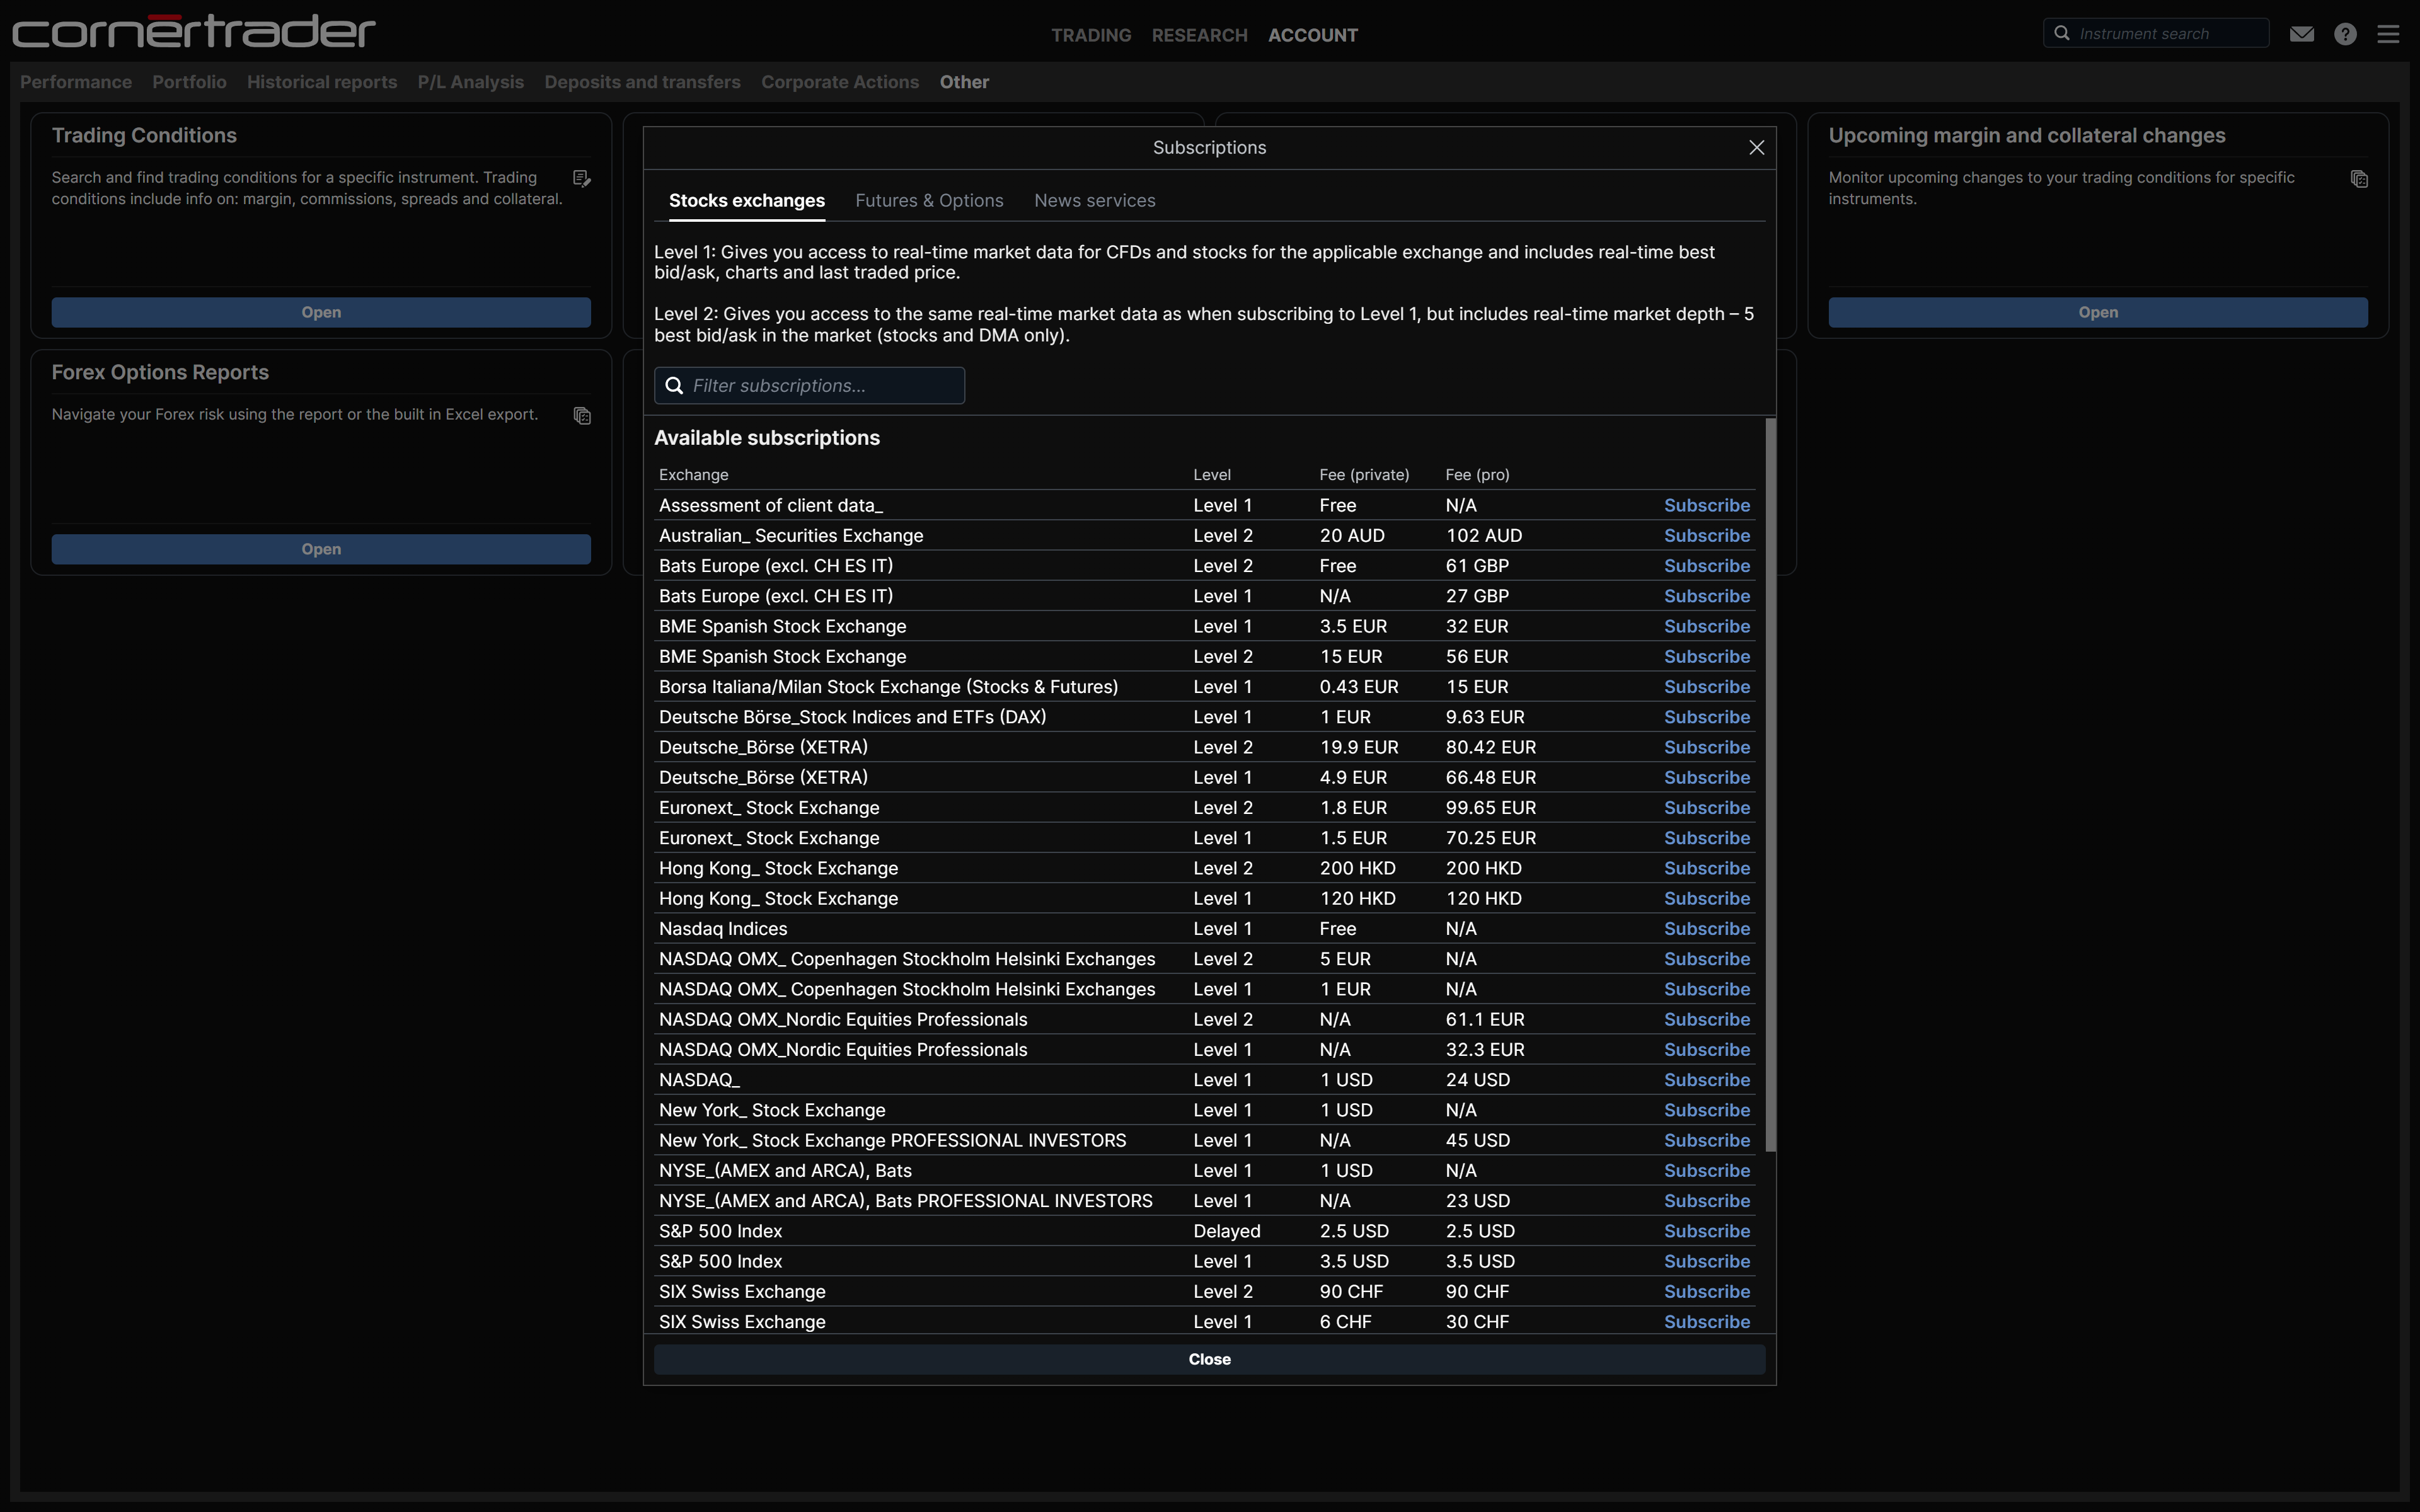Switch to the Performance tab
Screen dimensions: 2420x1512
(76, 82)
